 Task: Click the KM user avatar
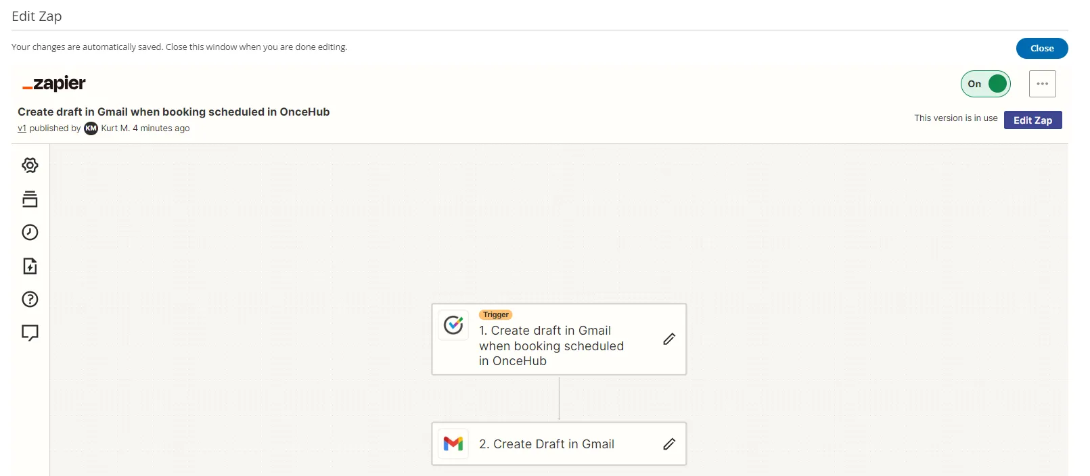[x=91, y=128]
